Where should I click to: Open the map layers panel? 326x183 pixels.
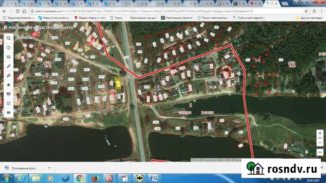(9, 57)
